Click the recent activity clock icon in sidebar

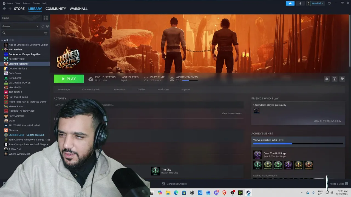(x=43, y=26)
